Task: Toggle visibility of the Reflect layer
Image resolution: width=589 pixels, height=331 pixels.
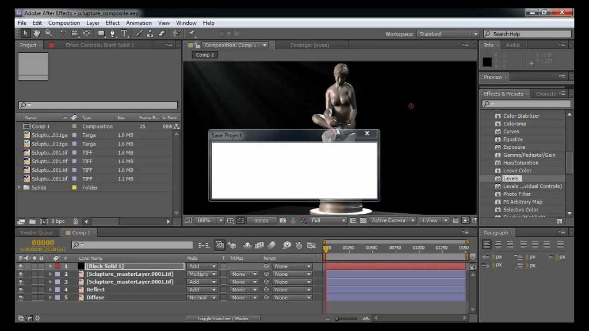Action: coord(21,290)
